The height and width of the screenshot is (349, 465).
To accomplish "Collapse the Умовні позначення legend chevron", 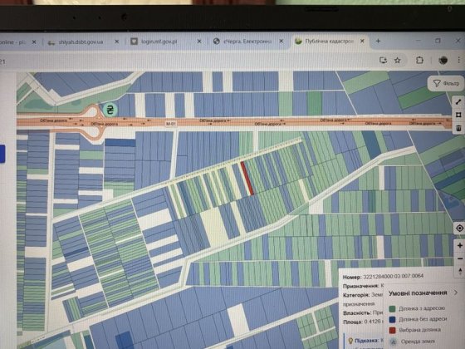I will tap(456, 292).
